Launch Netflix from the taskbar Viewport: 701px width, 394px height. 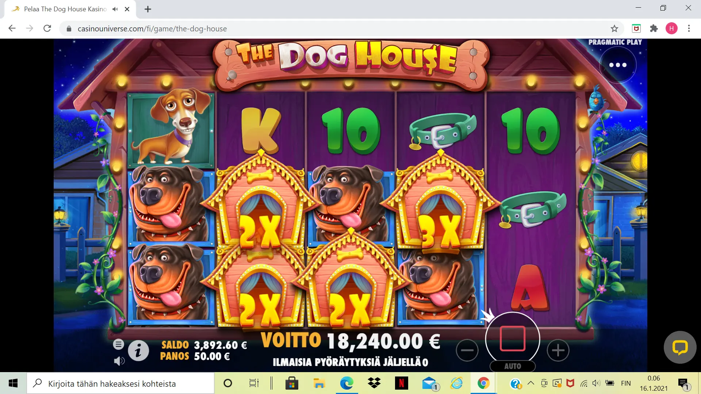tap(402, 383)
